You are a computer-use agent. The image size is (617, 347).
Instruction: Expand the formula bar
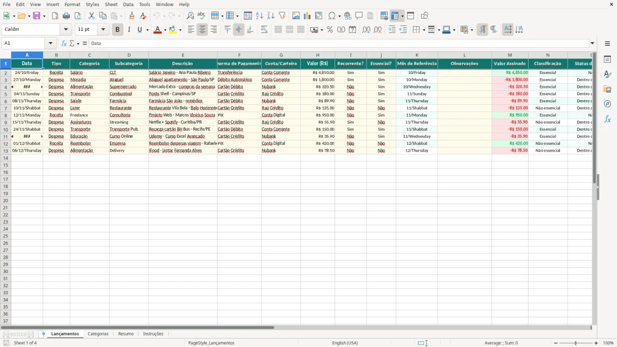[x=592, y=44]
